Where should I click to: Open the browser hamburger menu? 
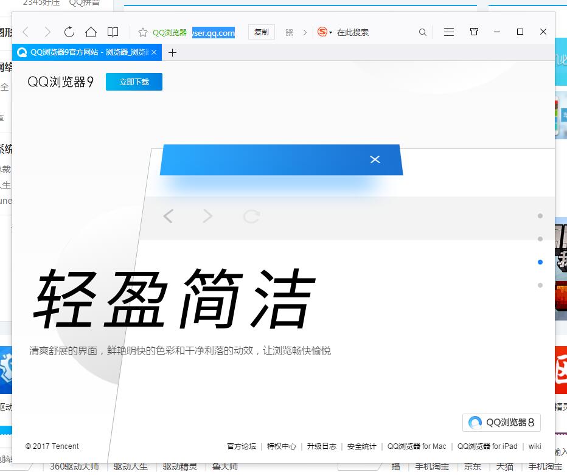pos(449,32)
